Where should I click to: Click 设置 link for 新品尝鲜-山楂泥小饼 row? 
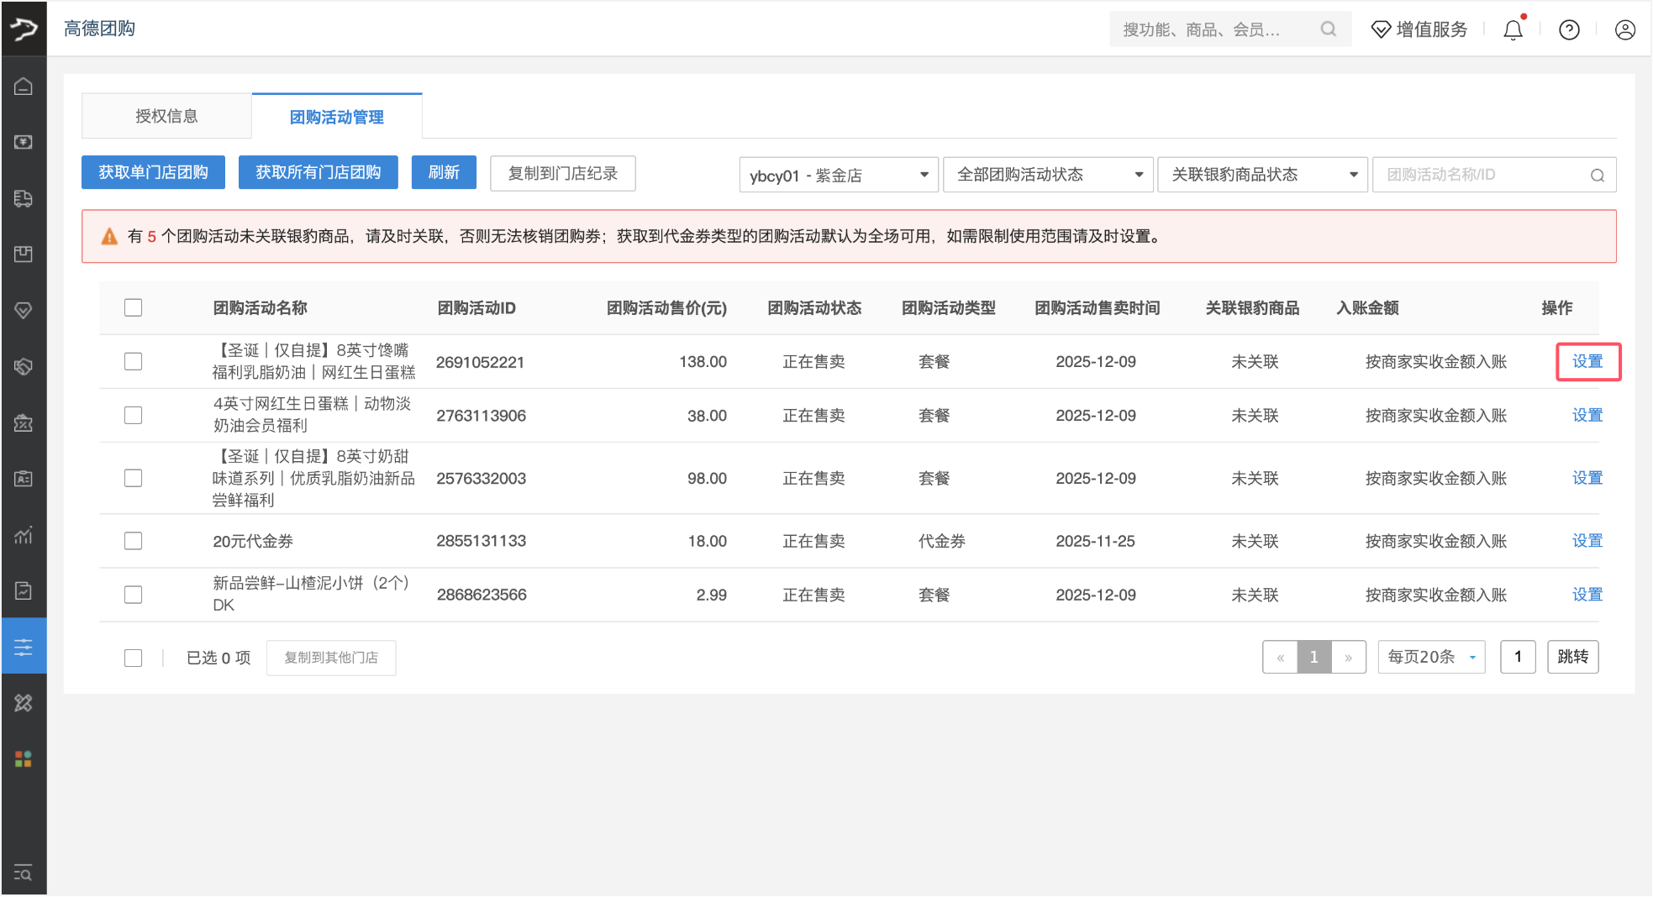tap(1587, 595)
